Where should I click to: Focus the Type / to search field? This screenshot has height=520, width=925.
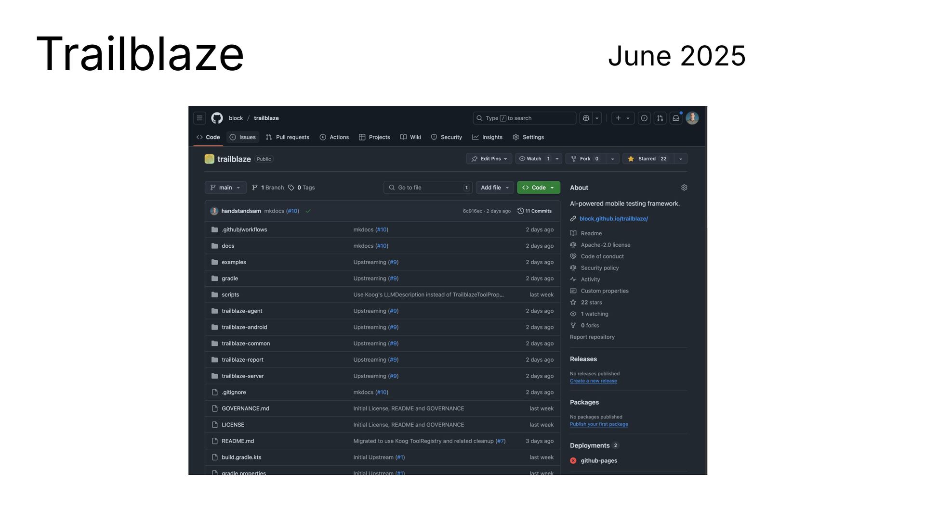pyautogui.click(x=524, y=118)
